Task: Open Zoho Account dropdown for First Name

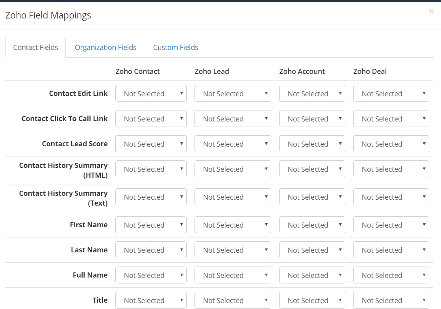Action: tap(312, 225)
